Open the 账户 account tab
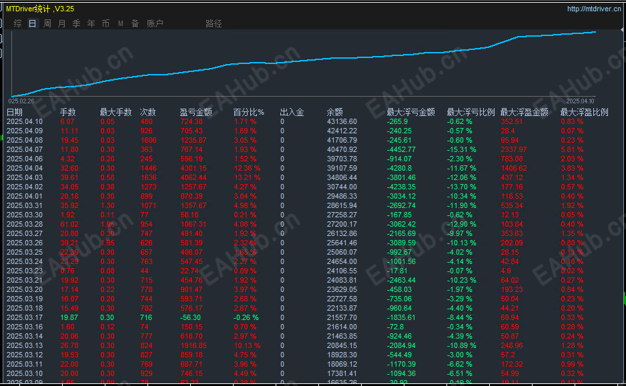The height and width of the screenshot is (386, 626). click(155, 23)
